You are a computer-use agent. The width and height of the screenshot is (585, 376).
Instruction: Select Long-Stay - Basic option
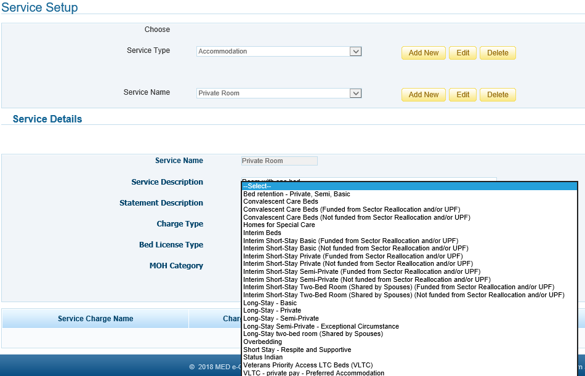[270, 303]
